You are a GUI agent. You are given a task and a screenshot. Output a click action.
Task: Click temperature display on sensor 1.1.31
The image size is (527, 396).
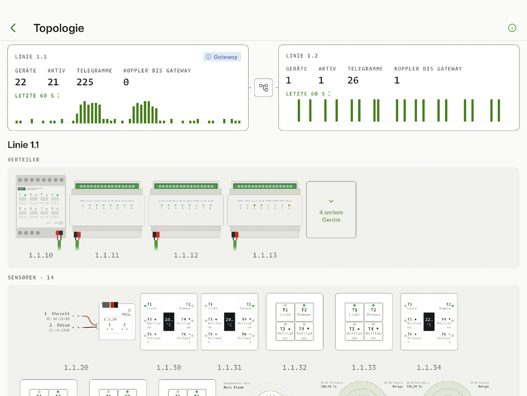point(230,322)
